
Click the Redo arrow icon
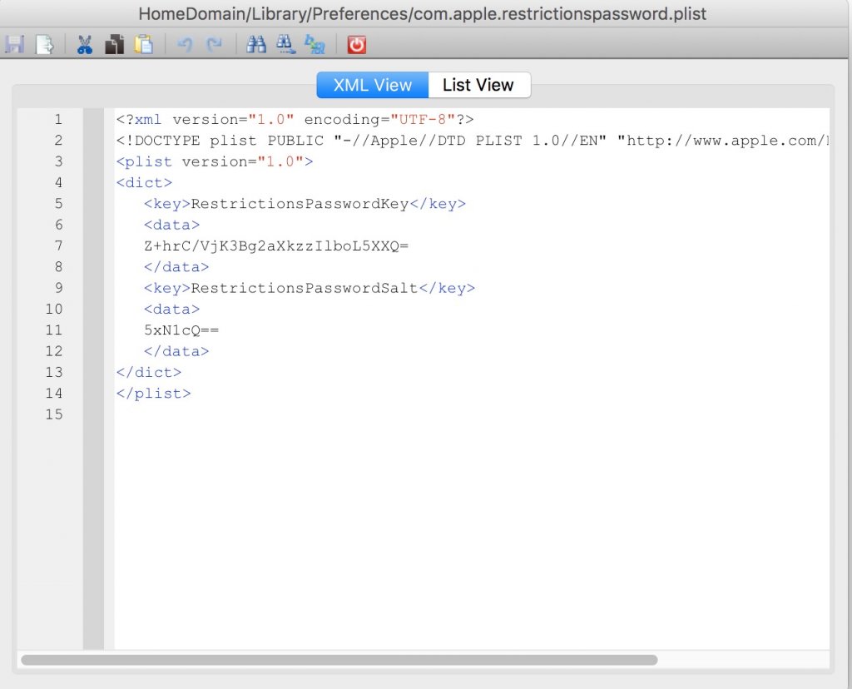tap(214, 44)
